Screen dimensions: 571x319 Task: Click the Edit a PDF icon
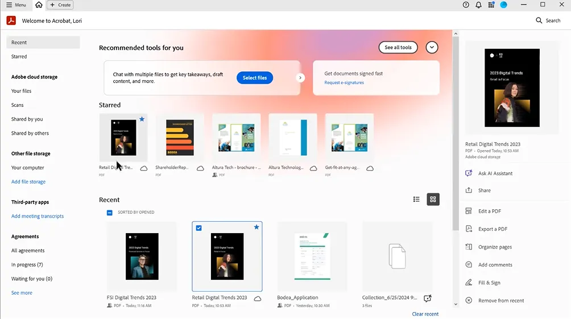pos(469,211)
